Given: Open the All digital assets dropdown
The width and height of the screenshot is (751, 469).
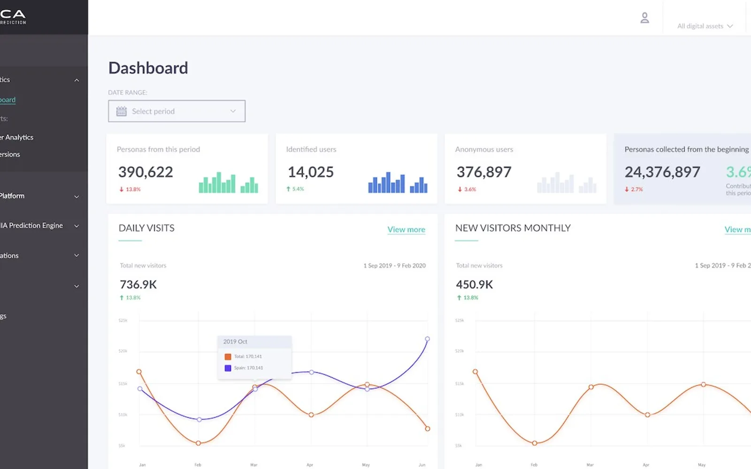Looking at the screenshot, I should (705, 26).
